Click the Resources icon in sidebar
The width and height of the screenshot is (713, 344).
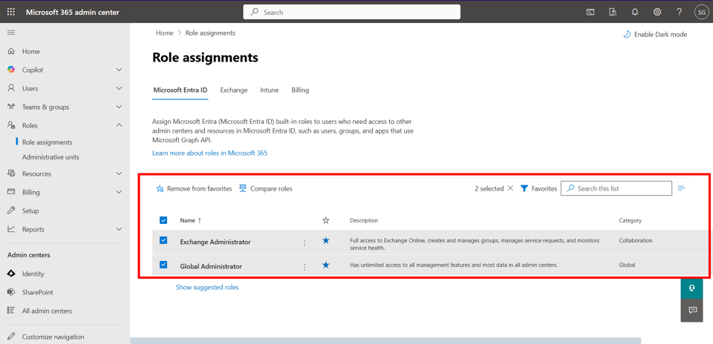pyautogui.click(x=11, y=173)
